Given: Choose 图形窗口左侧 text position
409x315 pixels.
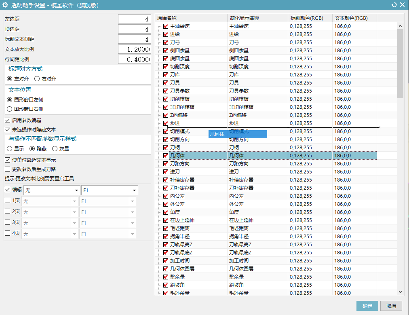Looking at the screenshot, I should 10,100.
